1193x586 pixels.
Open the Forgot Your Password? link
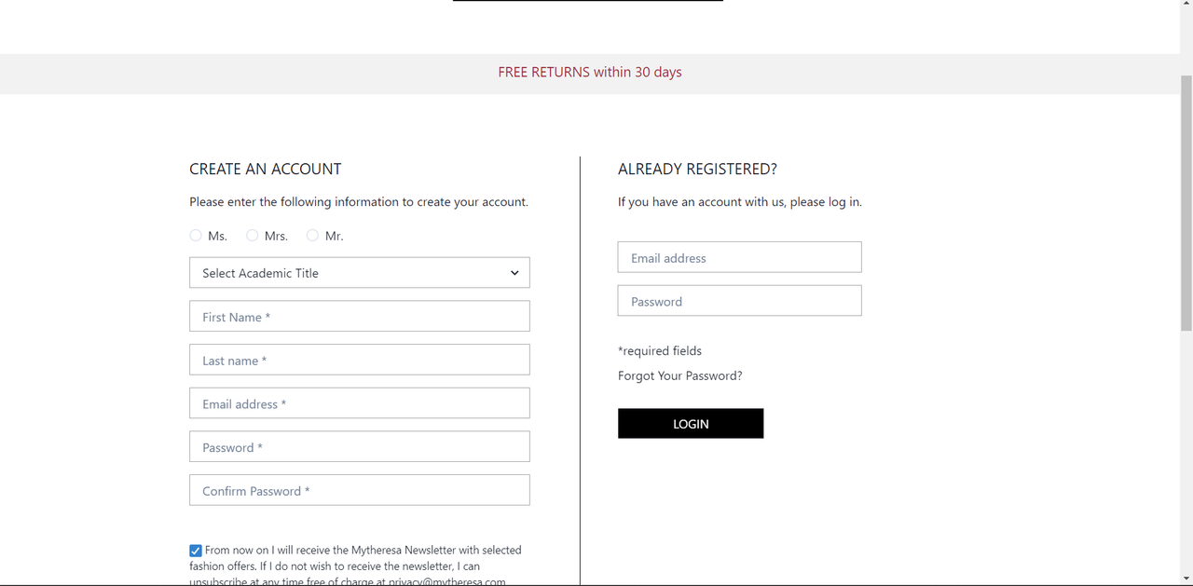[680, 376]
